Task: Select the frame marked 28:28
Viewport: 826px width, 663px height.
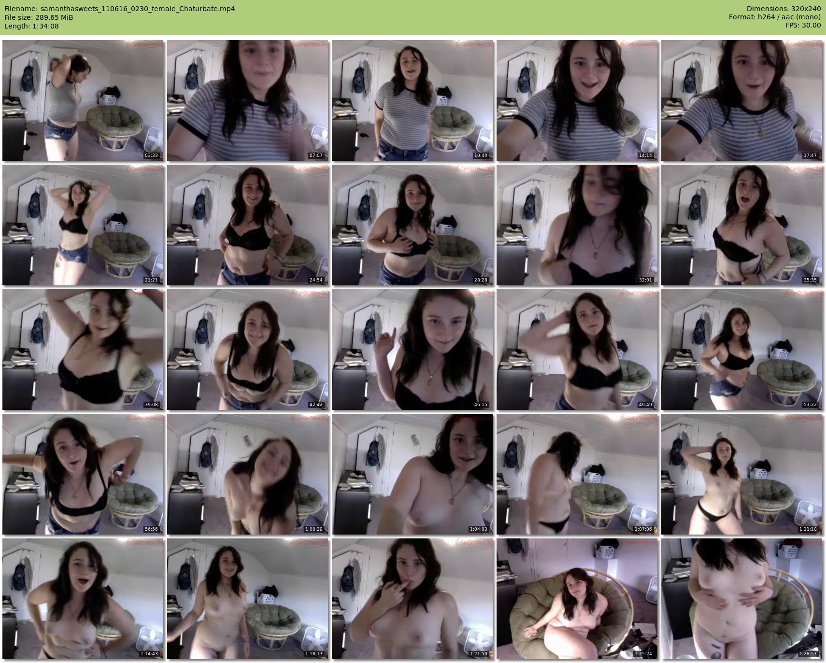Action: pos(413,225)
